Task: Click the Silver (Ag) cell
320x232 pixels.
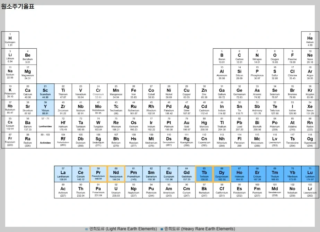Action: click(x=187, y=108)
